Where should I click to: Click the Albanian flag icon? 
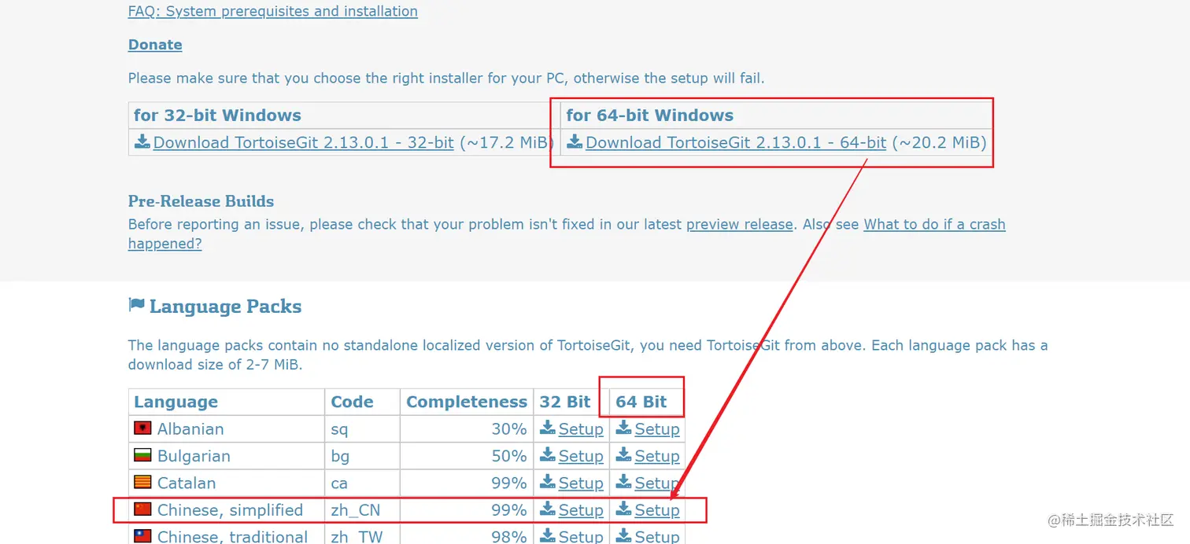coord(142,428)
